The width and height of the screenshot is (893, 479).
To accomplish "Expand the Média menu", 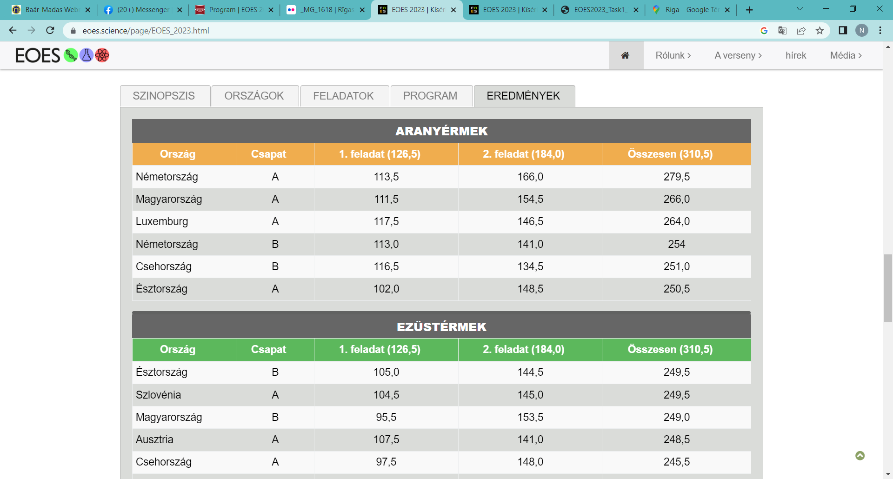I will [846, 55].
